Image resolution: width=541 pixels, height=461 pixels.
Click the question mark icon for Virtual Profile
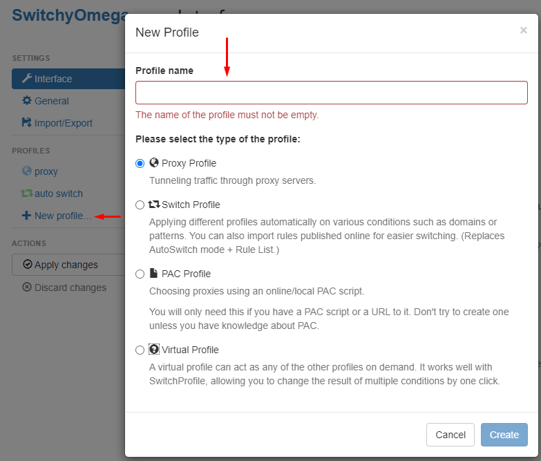(x=154, y=349)
